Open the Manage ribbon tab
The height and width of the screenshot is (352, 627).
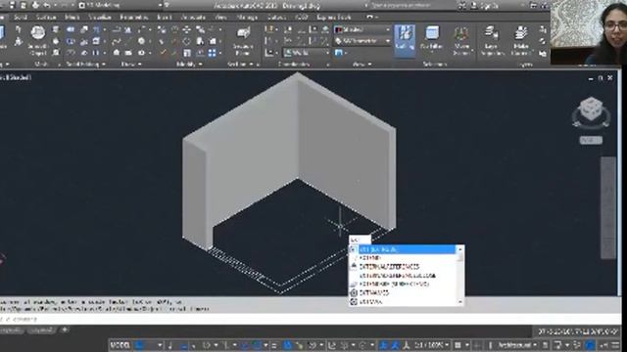click(x=247, y=18)
